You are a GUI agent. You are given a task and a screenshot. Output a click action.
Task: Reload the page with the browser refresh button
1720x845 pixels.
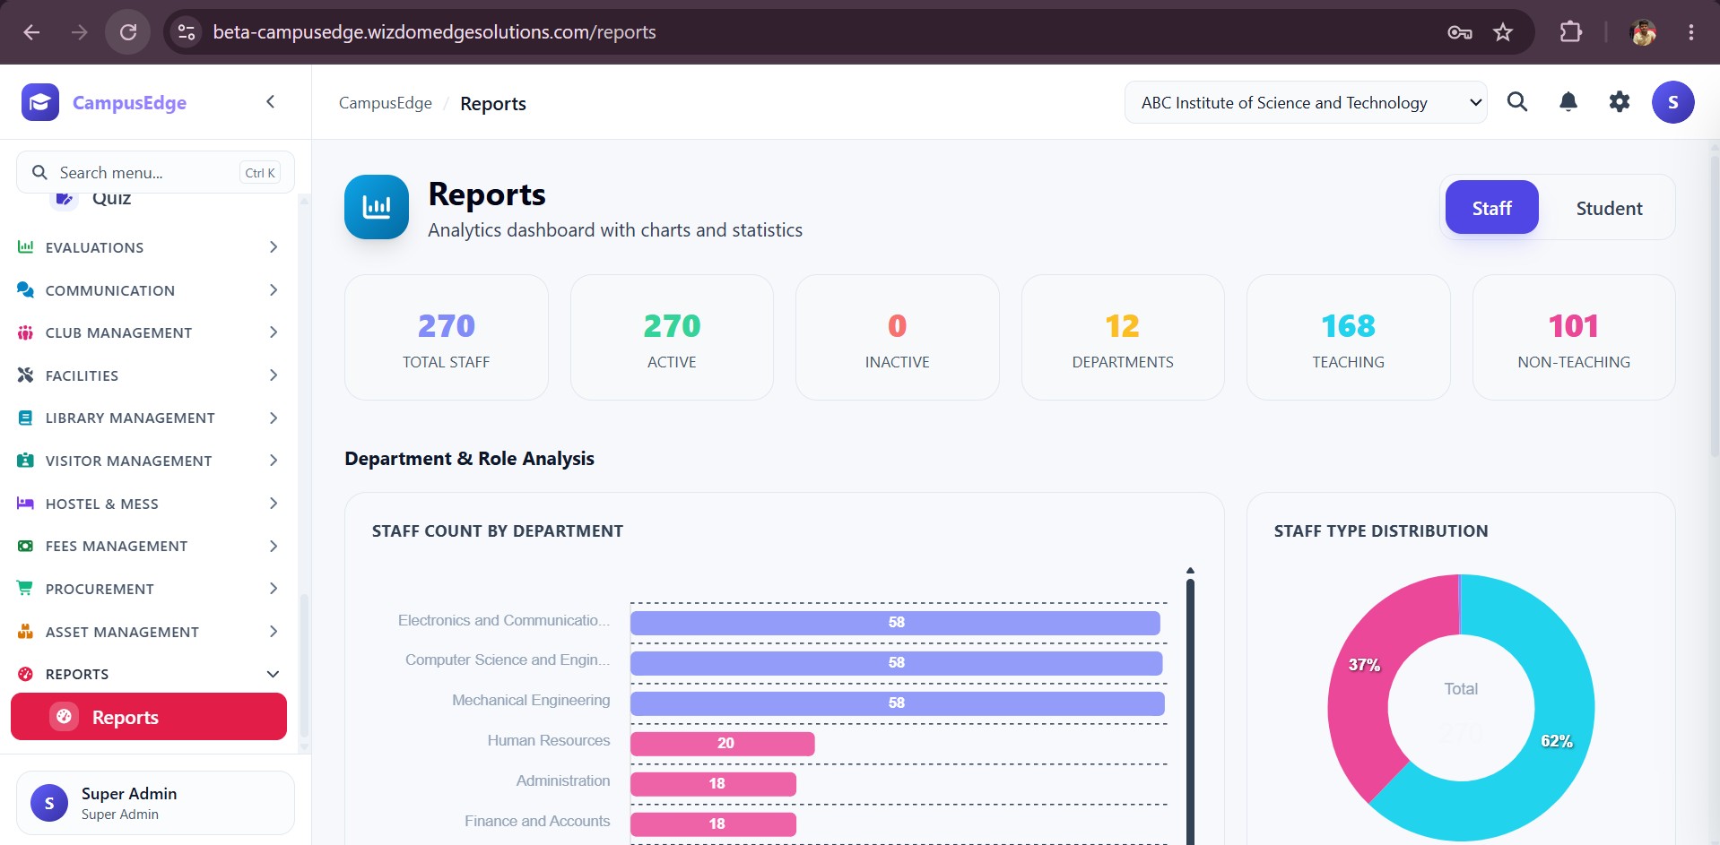[128, 32]
